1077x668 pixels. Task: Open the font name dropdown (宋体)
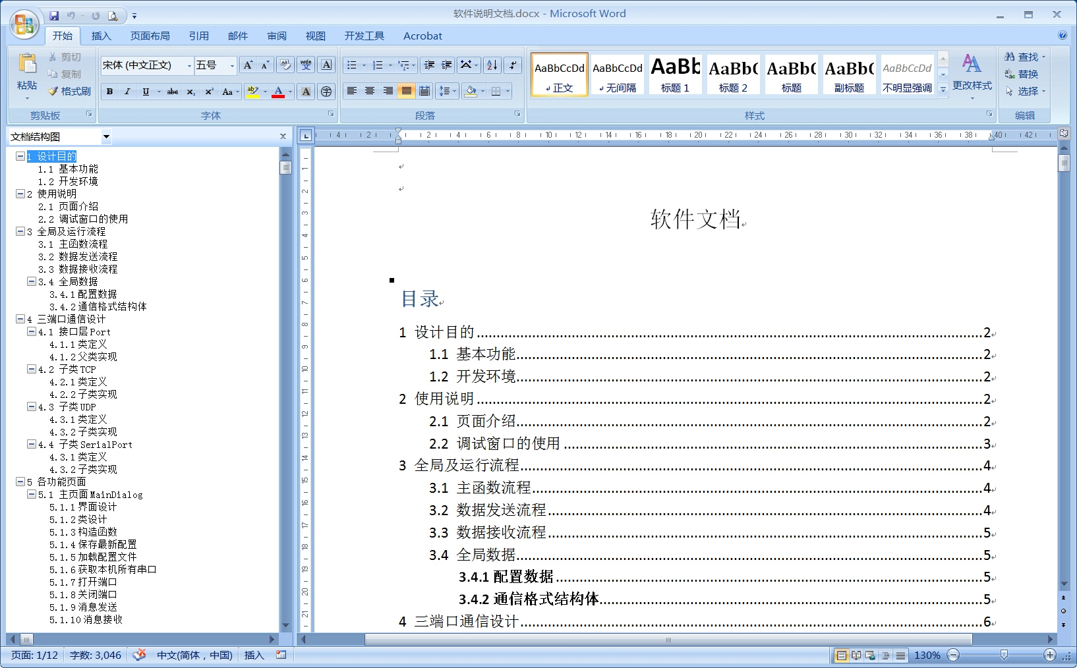click(189, 65)
